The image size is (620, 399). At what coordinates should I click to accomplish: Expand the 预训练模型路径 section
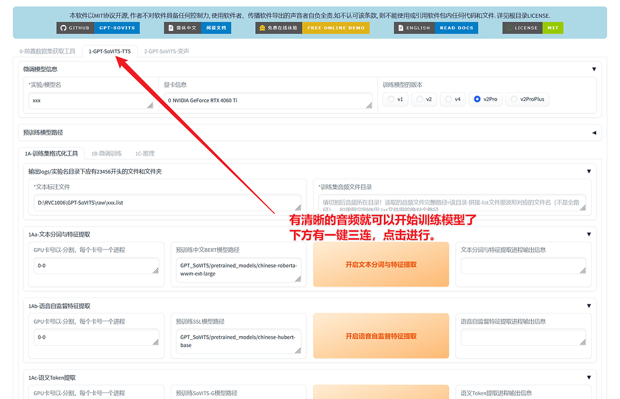(x=594, y=133)
